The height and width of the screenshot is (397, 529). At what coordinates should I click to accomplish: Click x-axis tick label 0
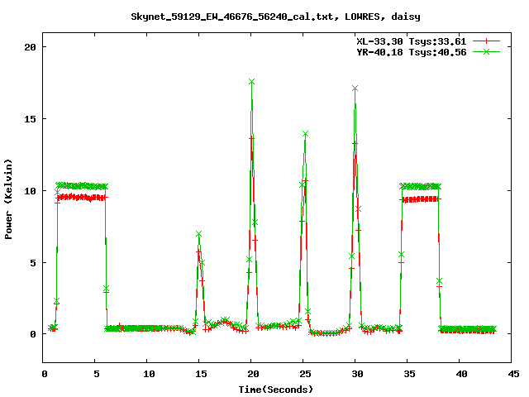pyautogui.click(x=45, y=374)
